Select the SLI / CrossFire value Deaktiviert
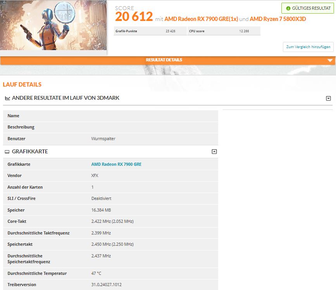Screen dimensions: 336x290 (102, 198)
